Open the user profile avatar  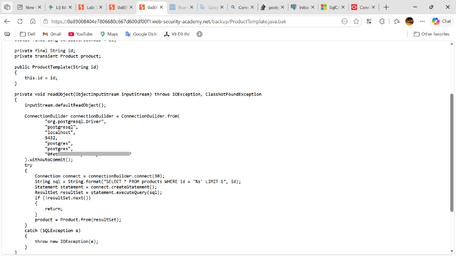click(409, 21)
